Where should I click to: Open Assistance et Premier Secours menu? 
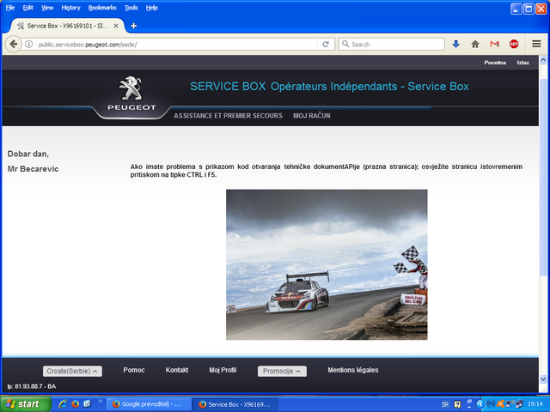pos(228,116)
